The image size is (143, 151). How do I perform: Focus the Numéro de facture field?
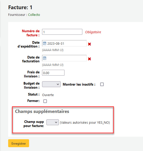click(62, 32)
